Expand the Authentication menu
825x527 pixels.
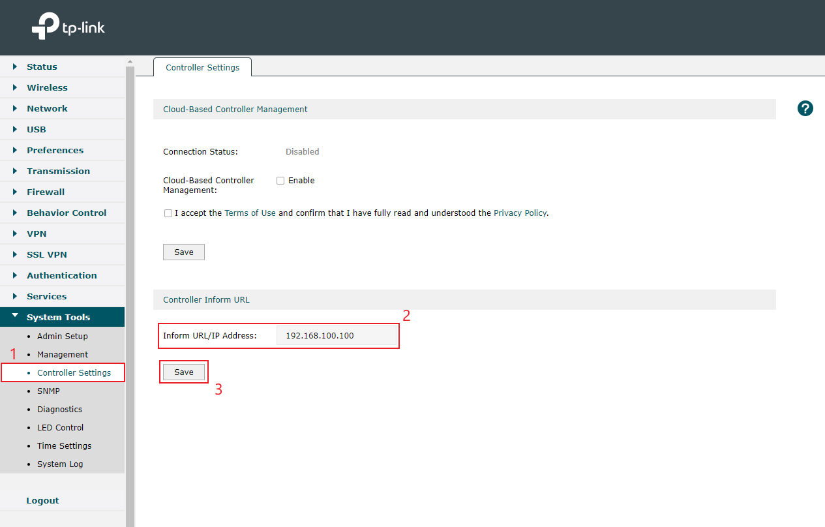[62, 275]
